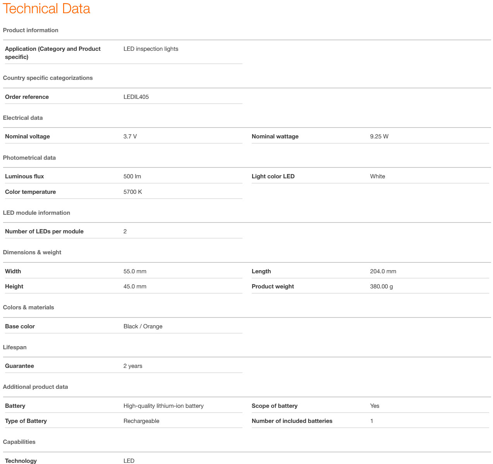The width and height of the screenshot is (493, 464).
Task: Click the Guarantee label under Lifespan
Action: tap(19, 366)
